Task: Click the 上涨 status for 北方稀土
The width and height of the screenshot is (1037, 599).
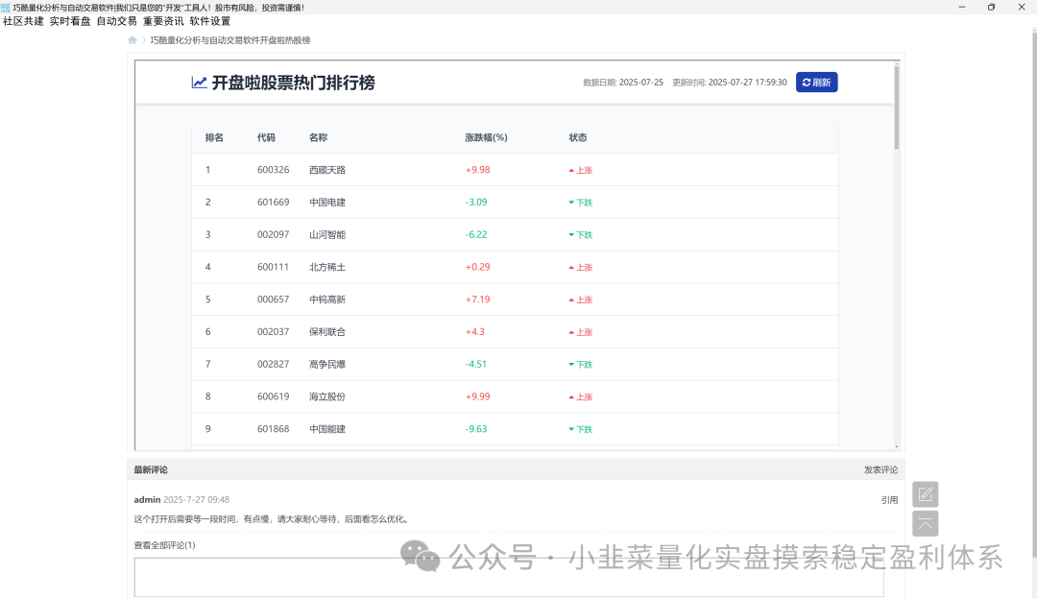Action: click(581, 267)
